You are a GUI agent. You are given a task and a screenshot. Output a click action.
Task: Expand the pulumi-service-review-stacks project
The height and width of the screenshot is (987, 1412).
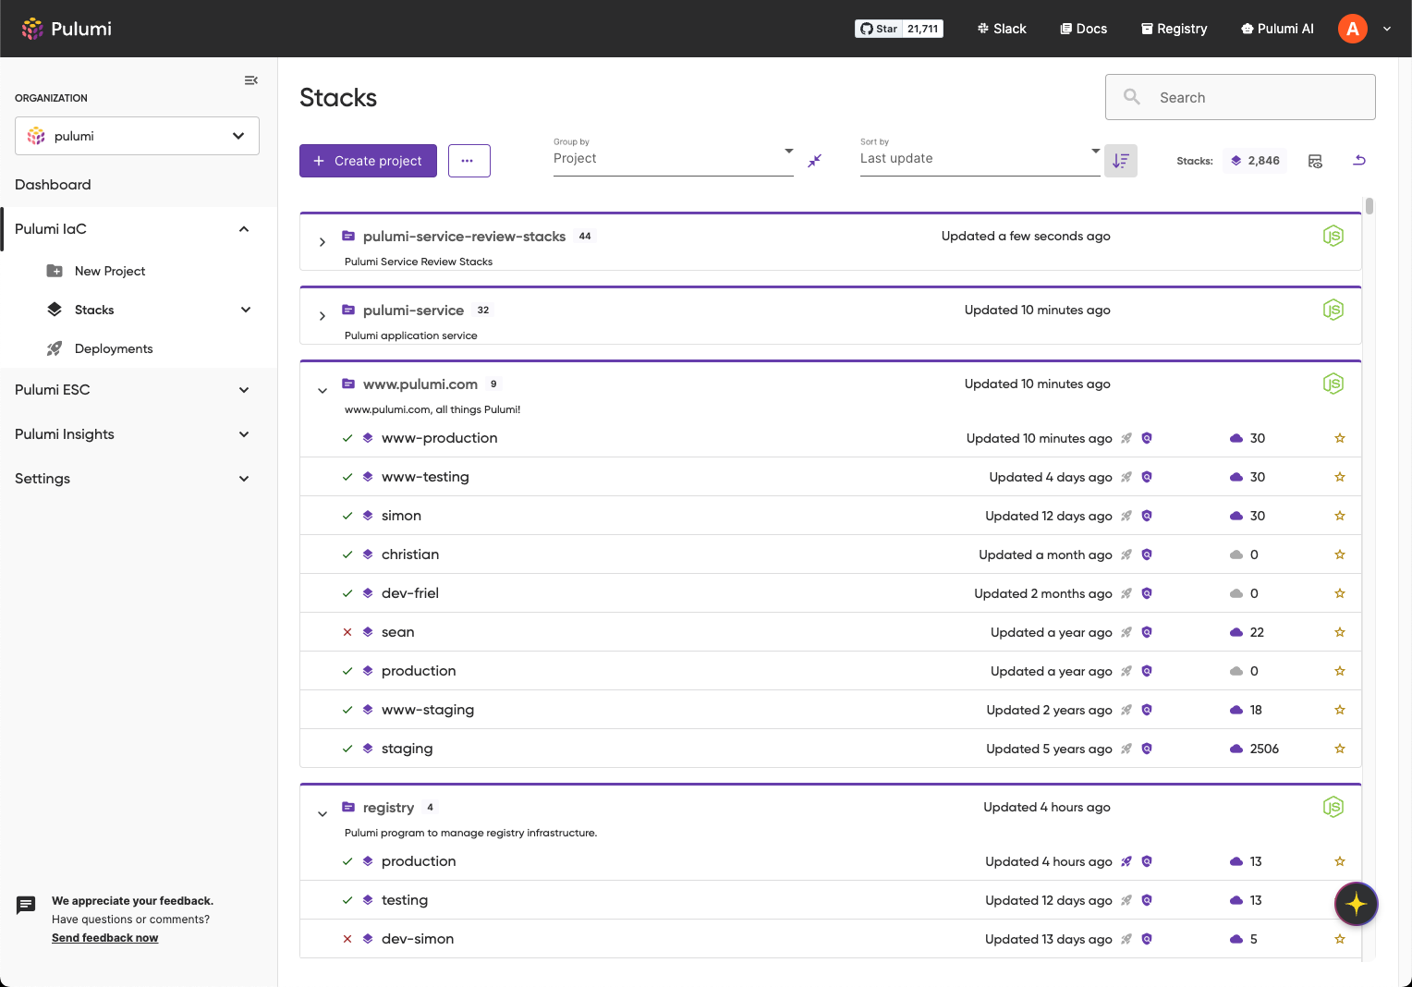point(322,242)
